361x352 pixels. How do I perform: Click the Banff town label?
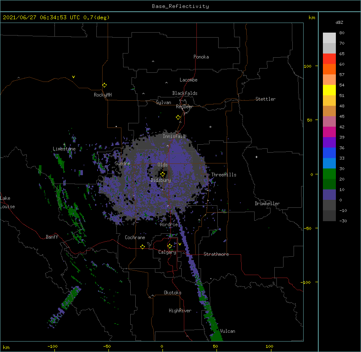(52, 237)
